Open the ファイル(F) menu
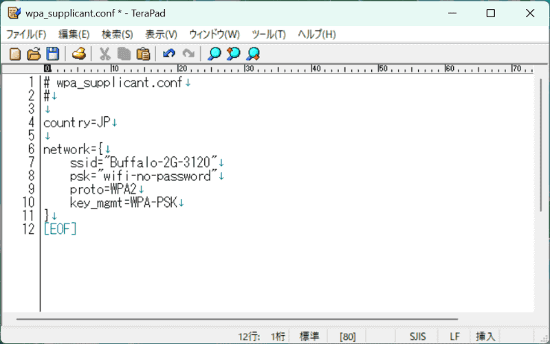Viewport: 550px width, 344px height. [26, 34]
